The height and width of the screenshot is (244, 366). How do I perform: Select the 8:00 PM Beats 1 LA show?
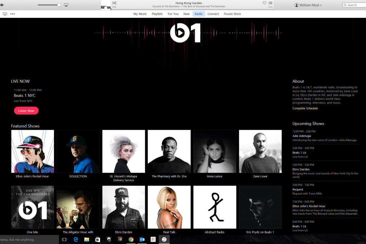tap(299, 226)
